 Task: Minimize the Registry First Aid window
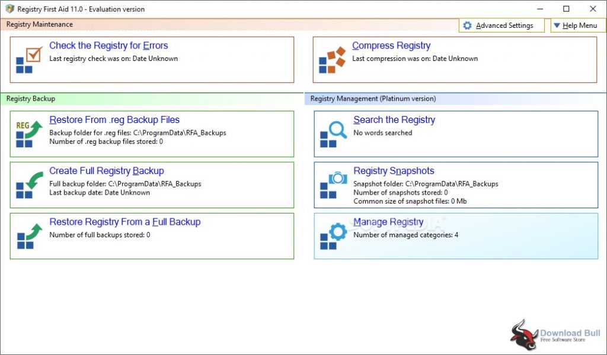click(x=541, y=9)
